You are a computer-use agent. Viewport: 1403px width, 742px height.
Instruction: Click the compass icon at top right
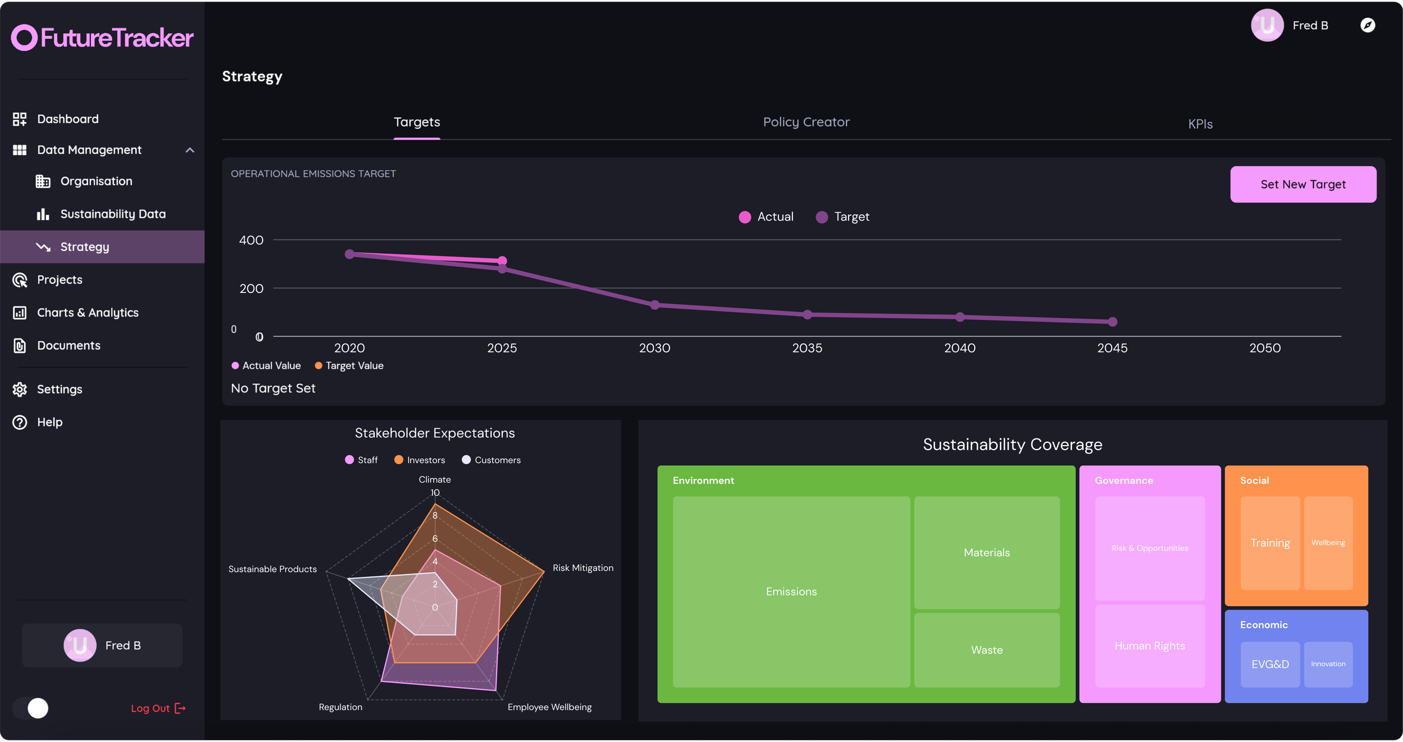pos(1368,25)
